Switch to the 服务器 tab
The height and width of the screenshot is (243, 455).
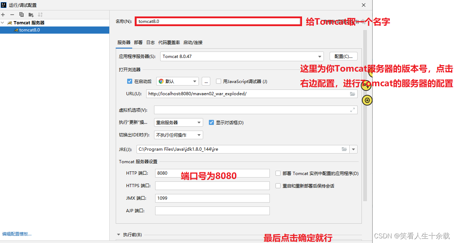tap(124, 42)
